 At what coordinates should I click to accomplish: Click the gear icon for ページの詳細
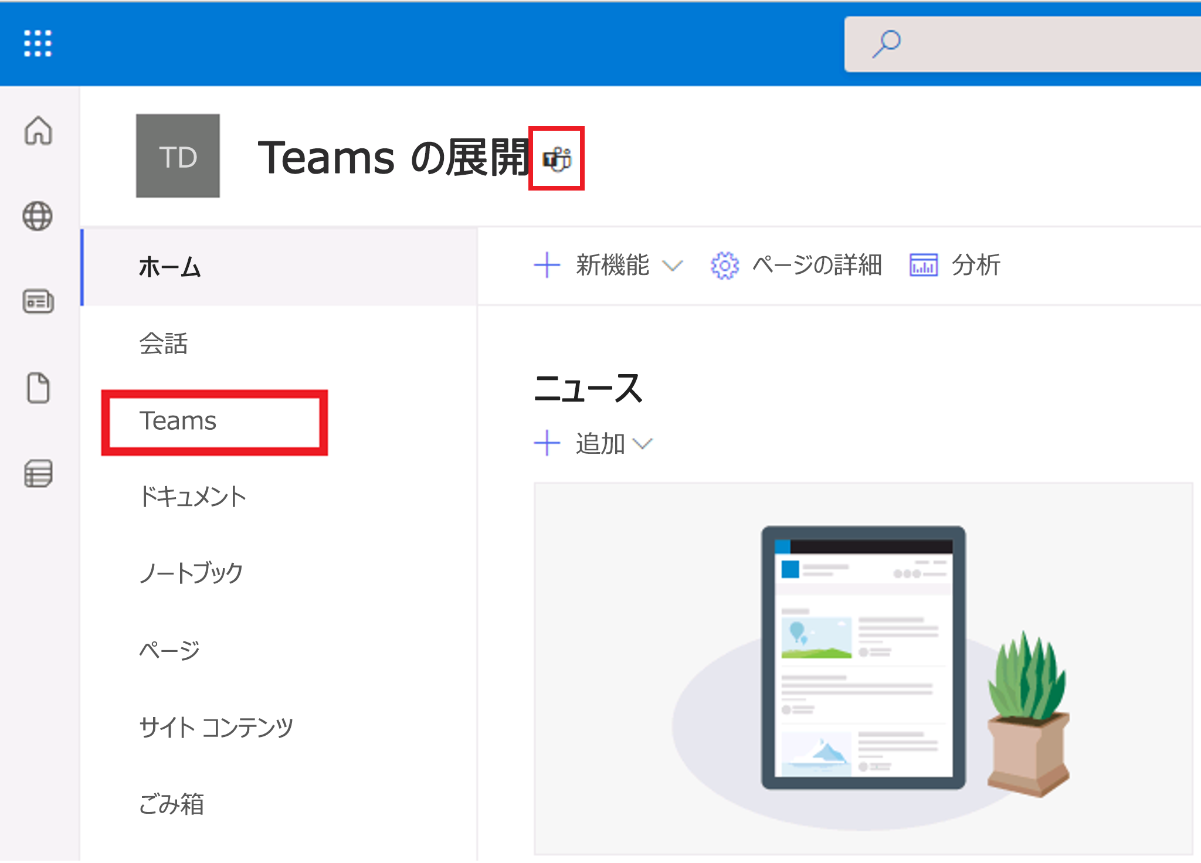[725, 266]
